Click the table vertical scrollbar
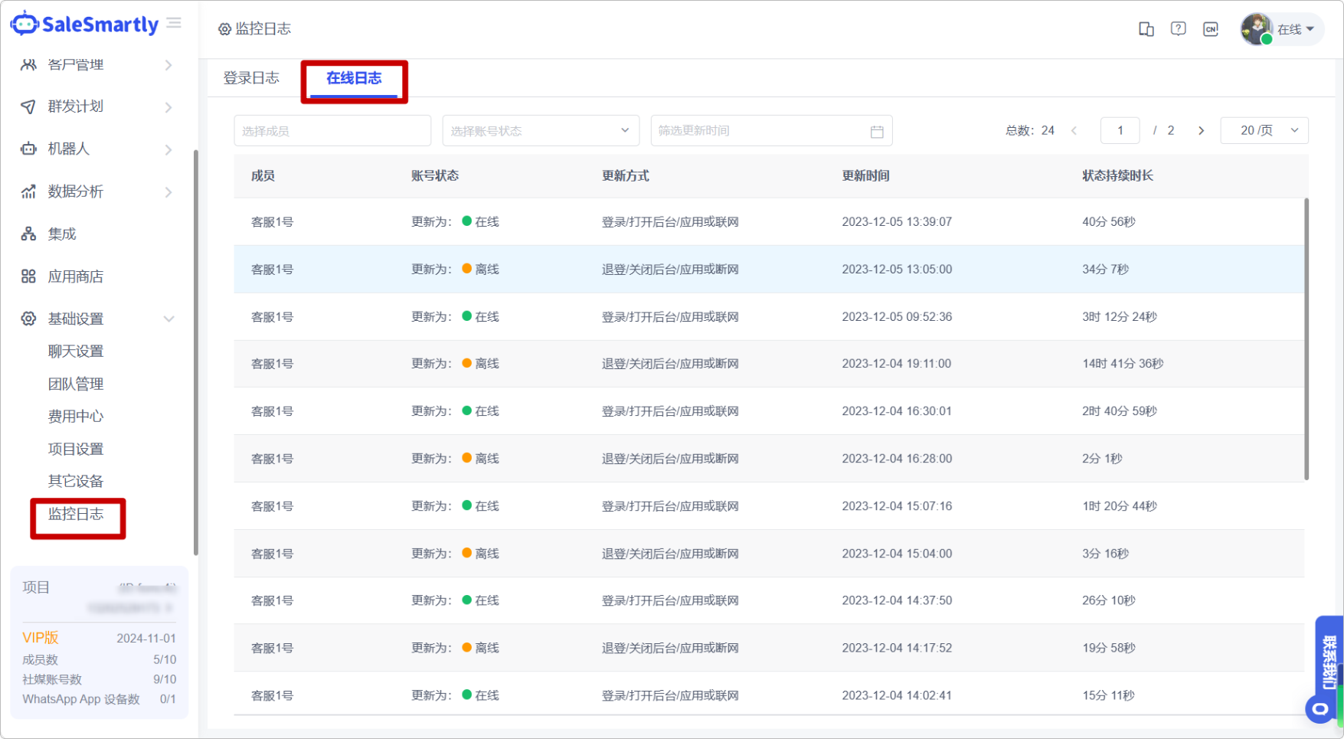Image resolution: width=1344 pixels, height=739 pixels. 1306,338
